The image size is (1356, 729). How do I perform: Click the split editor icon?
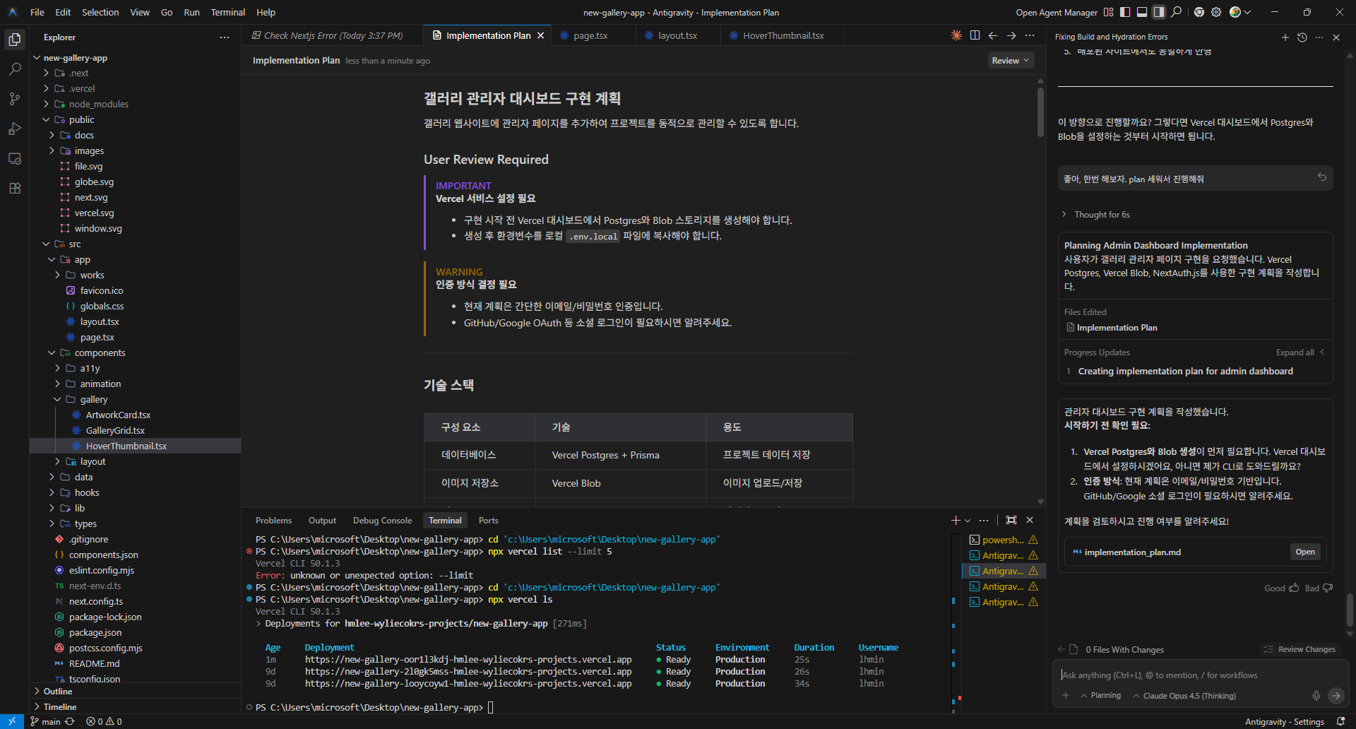(x=975, y=35)
